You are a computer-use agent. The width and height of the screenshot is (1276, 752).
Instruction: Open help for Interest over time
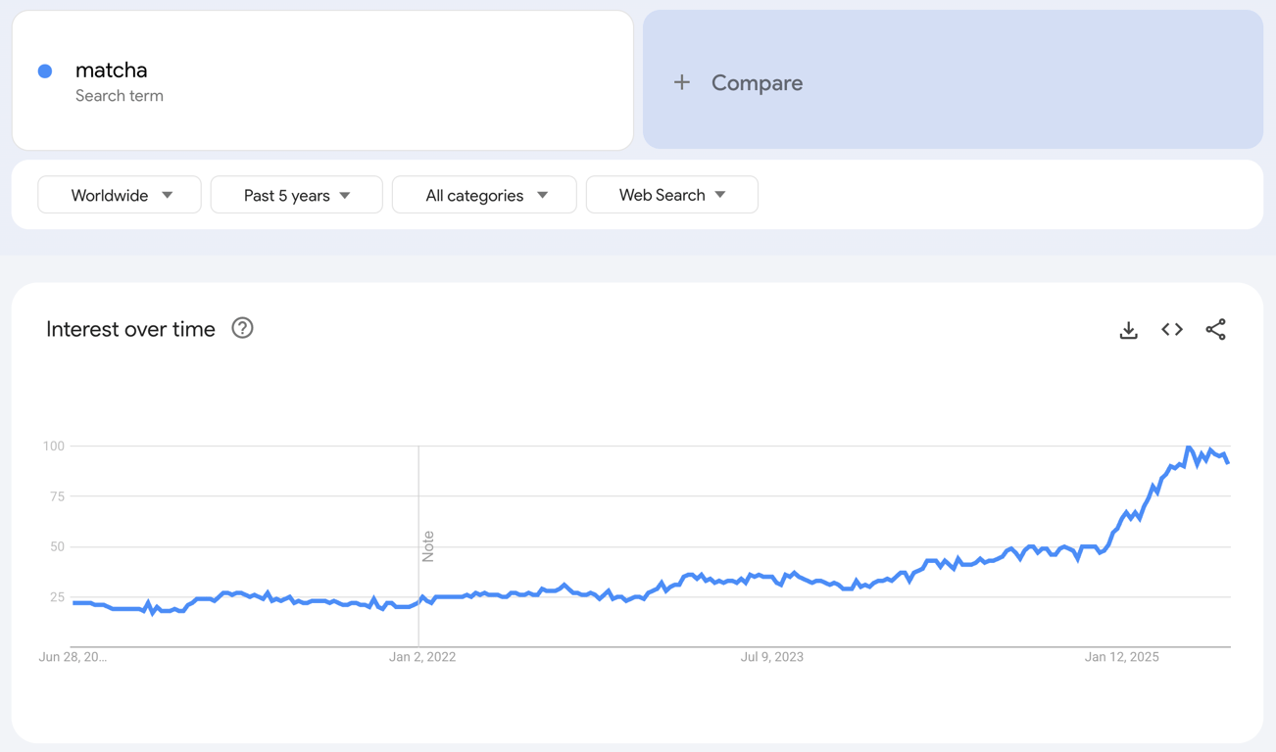(x=242, y=328)
